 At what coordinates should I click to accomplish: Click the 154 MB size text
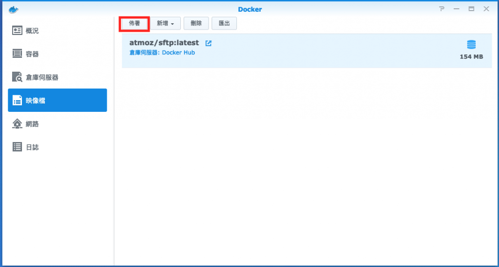coord(471,57)
